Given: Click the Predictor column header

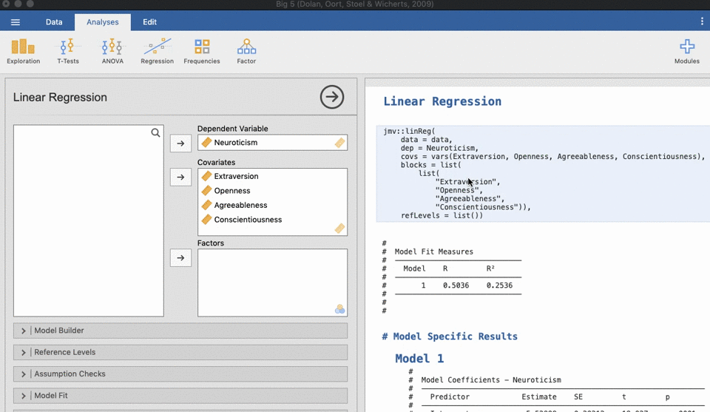Looking at the screenshot, I should pyautogui.click(x=450, y=396).
